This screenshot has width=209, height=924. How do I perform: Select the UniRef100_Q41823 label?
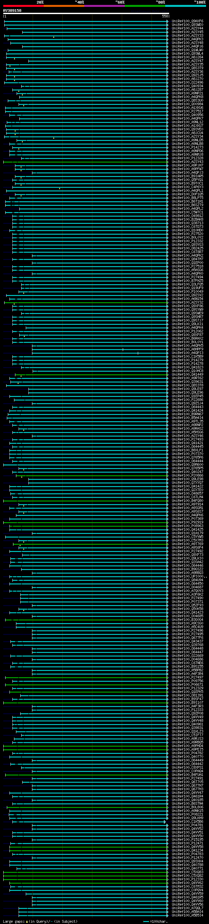tap(187, 367)
